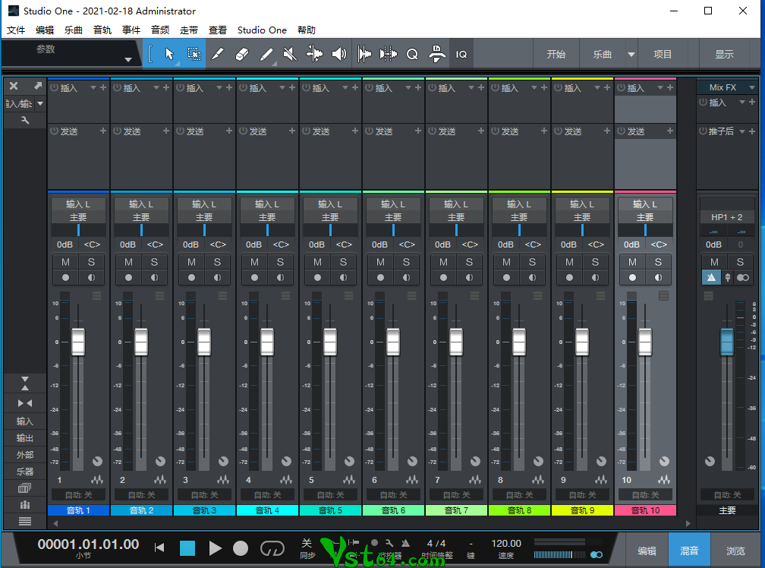The image size is (765, 568).
Task: Add insert with plus on channel 1
Action: pyautogui.click(x=103, y=87)
